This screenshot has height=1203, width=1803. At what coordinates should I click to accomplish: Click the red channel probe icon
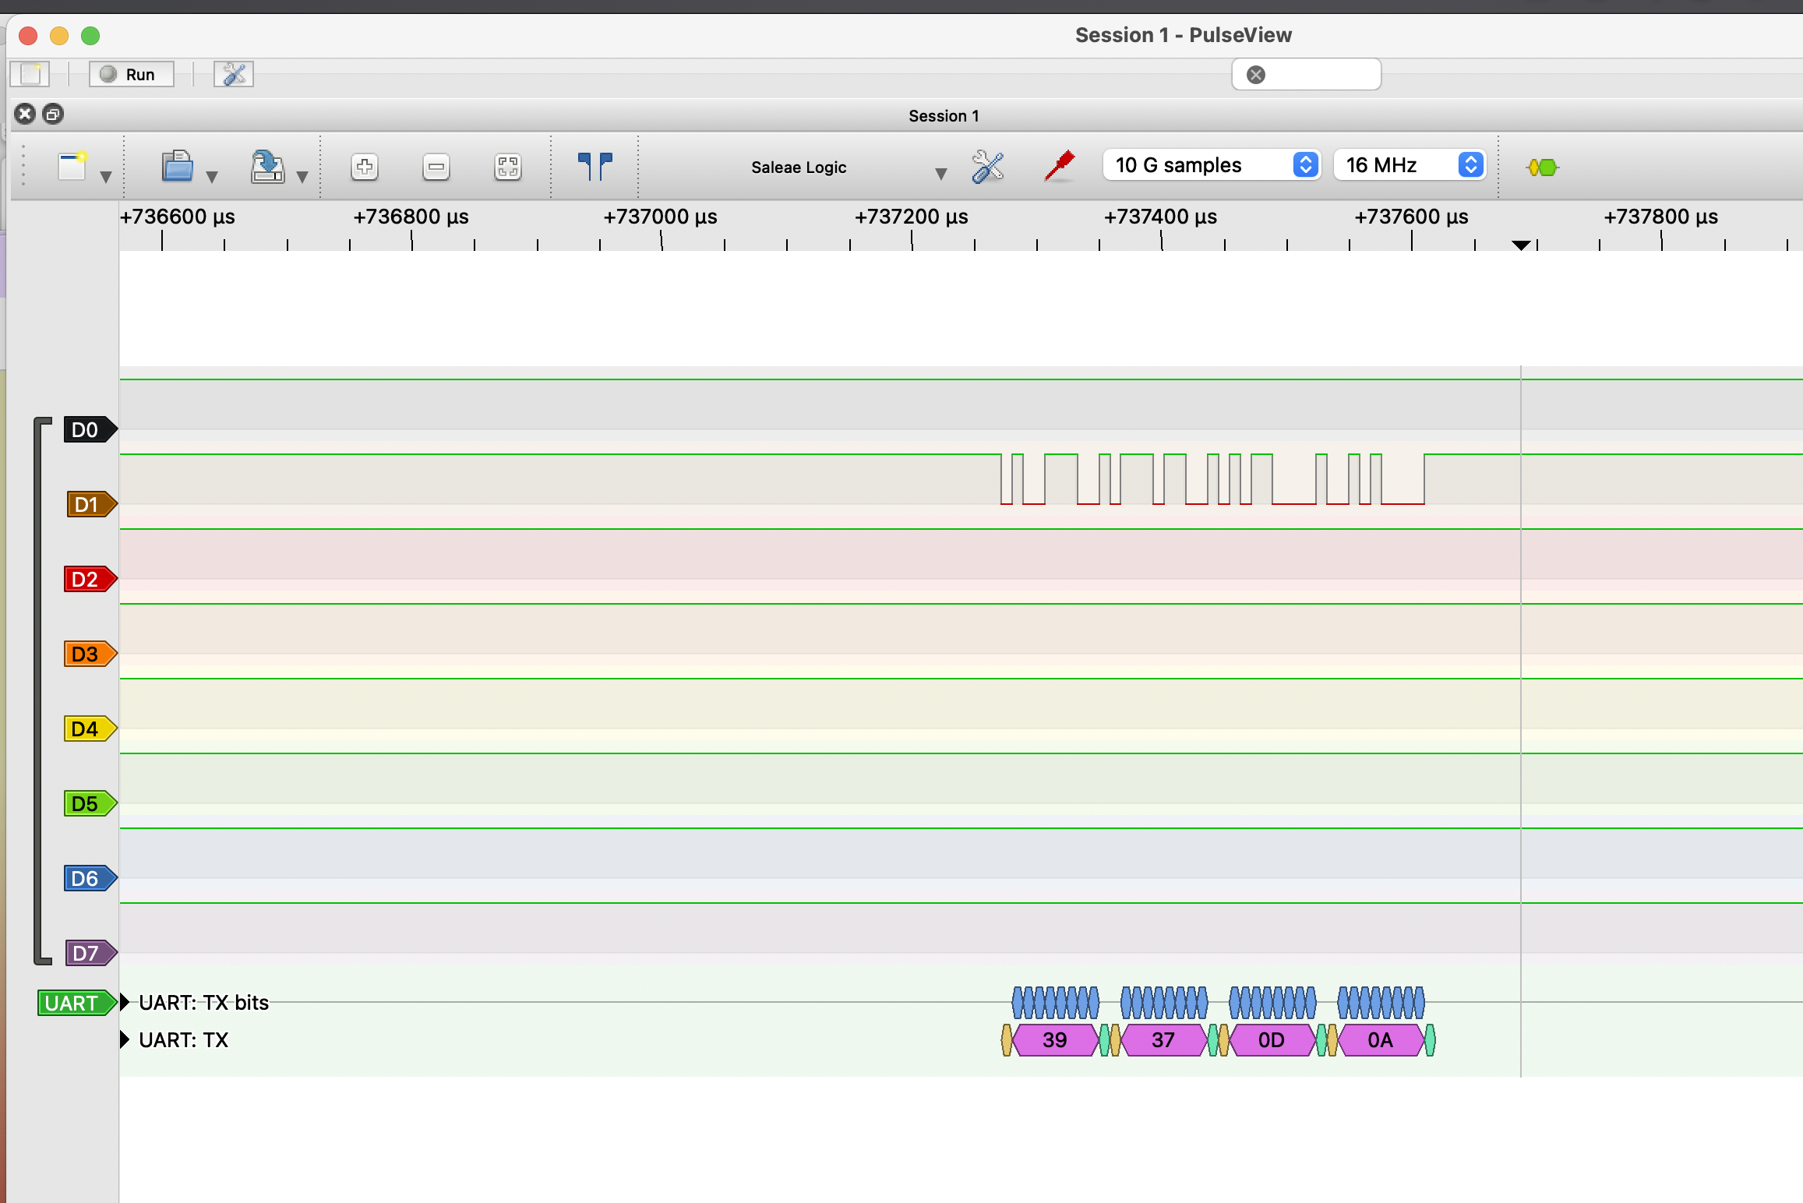click(x=1060, y=167)
